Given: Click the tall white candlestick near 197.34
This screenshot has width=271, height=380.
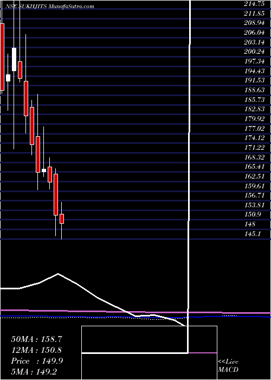Looking at the screenshot, I should click(x=14, y=59).
